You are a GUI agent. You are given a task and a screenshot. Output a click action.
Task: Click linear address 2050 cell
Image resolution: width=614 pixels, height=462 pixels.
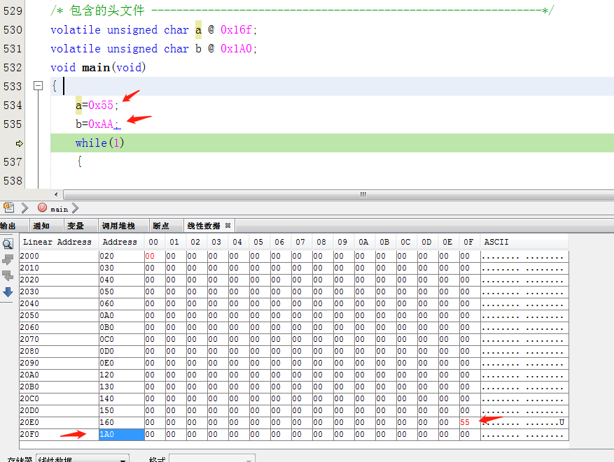pos(59,315)
